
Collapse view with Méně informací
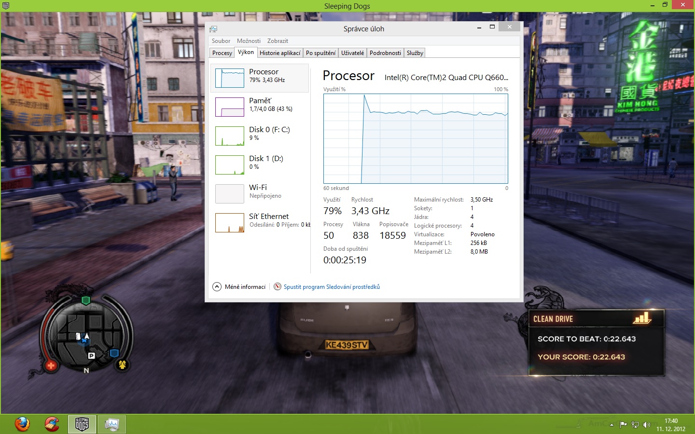239,287
